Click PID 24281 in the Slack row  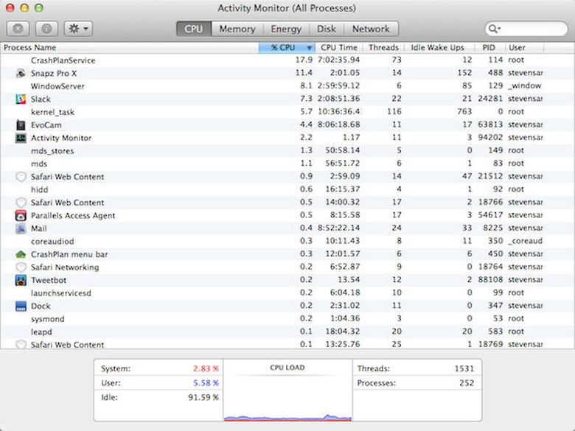point(490,99)
